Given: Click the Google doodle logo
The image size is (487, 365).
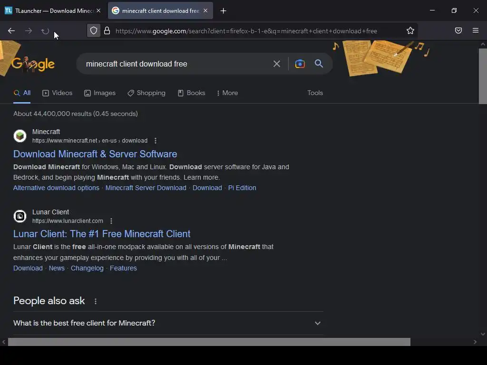Looking at the screenshot, I should (x=33, y=64).
